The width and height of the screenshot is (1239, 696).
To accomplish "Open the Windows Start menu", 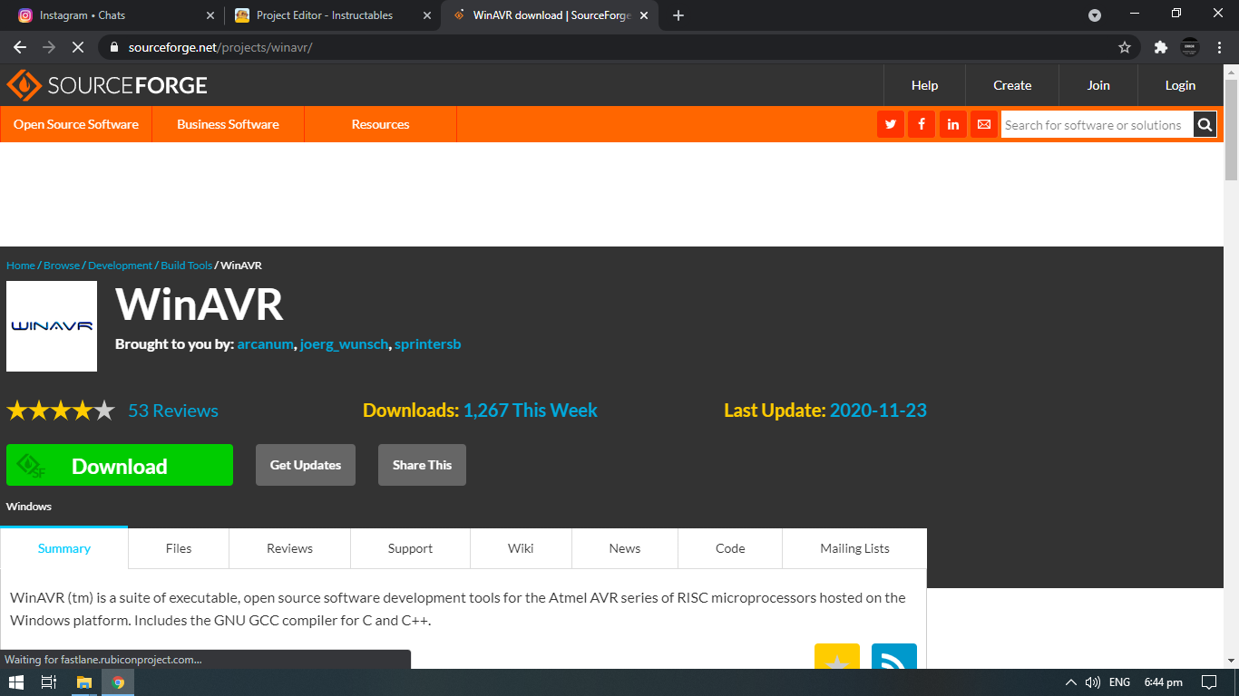I will click(16, 682).
